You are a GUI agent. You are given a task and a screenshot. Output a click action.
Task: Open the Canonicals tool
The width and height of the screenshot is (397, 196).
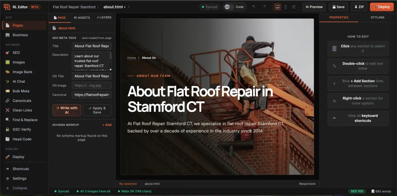(24, 101)
